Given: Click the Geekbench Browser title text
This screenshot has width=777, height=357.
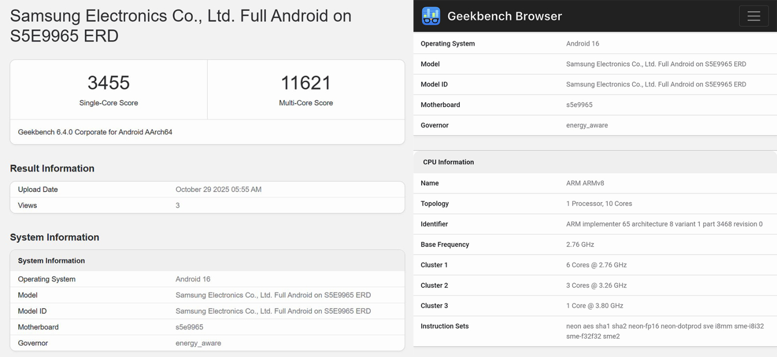Looking at the screenshot, I should pyautogui.click(x=504, y=16).
